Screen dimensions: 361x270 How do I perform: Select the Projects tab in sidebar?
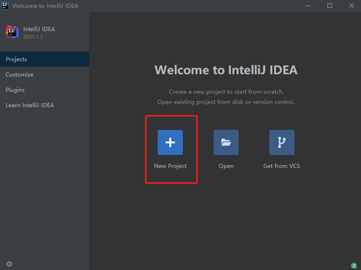click(16, 59)
